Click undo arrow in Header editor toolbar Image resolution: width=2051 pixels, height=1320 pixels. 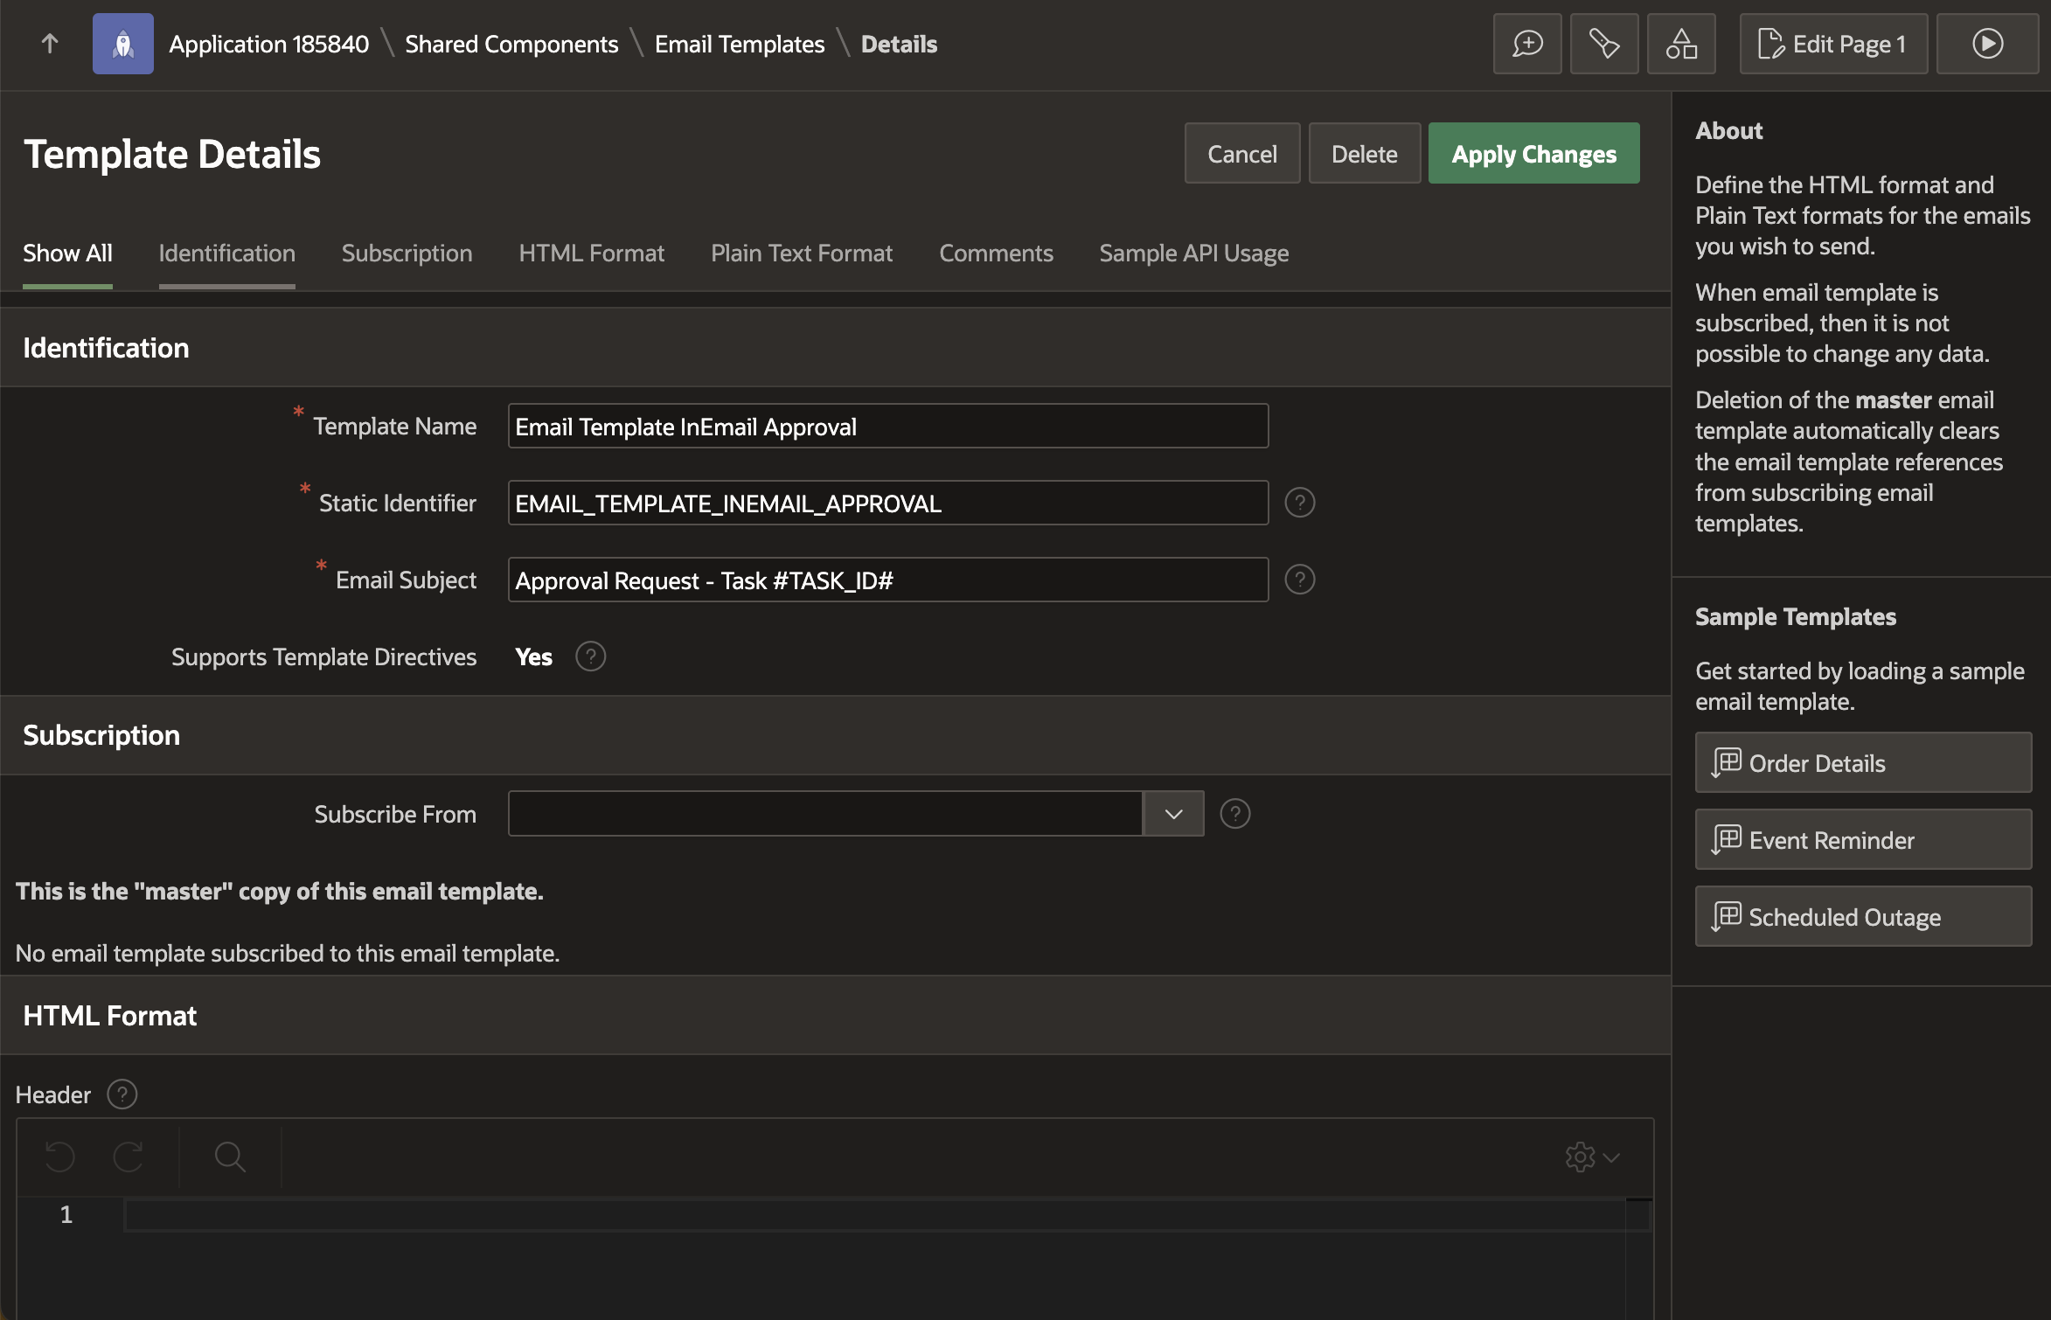[x=60, y=1157]
